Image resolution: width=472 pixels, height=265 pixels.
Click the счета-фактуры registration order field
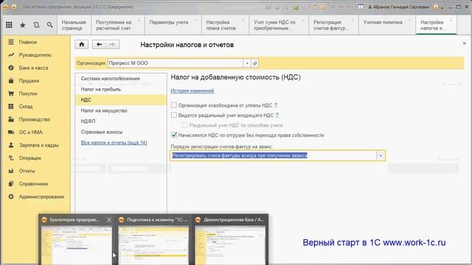click(274, 155)
